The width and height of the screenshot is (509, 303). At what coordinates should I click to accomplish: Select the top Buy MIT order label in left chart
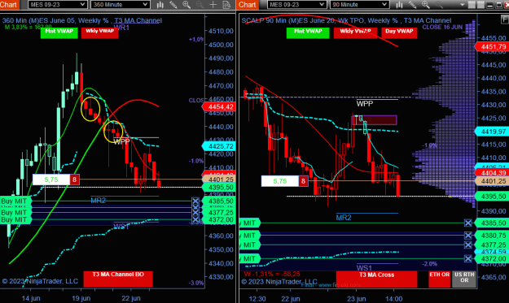point(15,201)
